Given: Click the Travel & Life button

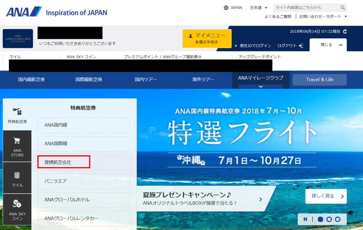Looking at the screenshot, I should (319, 79).
